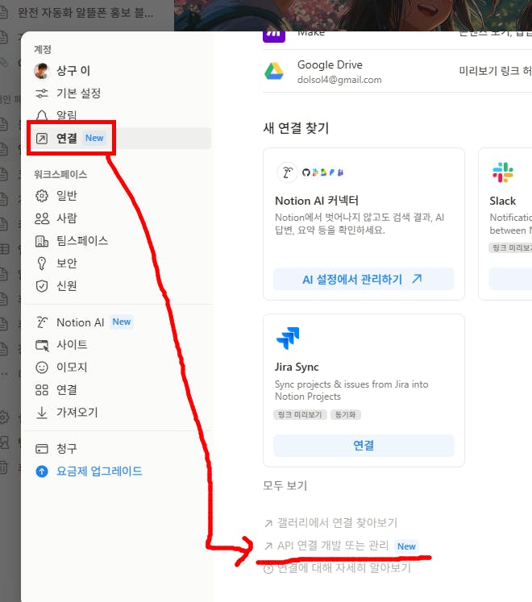Viewport: 532px width, 602px height.
Task: Open 보안 security settings
Action: [119, 264]
